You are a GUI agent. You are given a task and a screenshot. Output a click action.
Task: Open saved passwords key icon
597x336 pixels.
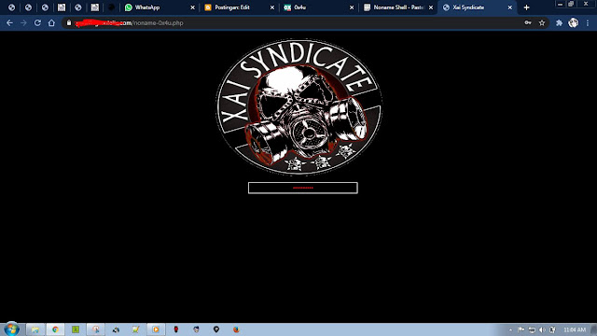click(528, 22)
